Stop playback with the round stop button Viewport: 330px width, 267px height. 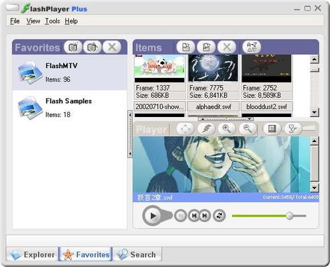click(181, 215)
